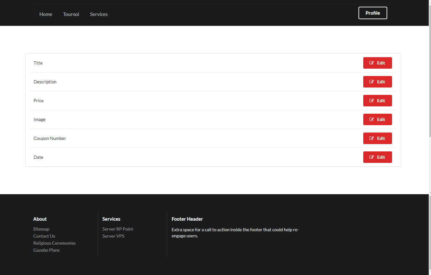Click the footer call-to-action paragraph text
The height and width of the screenshot is (275, 431).
point(235,233)
